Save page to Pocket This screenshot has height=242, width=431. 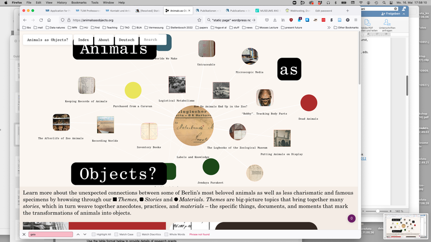(x=267, y=20)
